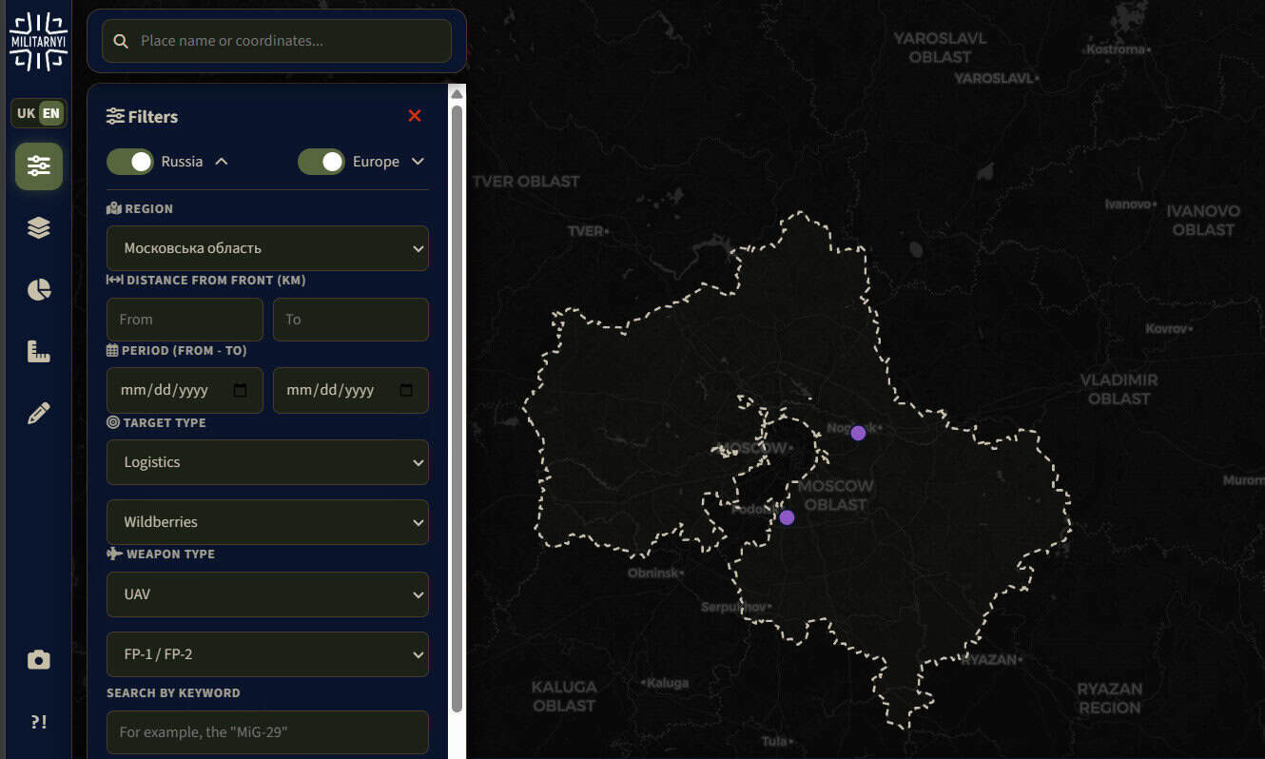Open the pie chart statistics icon
The width and height of the screenshot is (1265, 759).
coord(38,290)
